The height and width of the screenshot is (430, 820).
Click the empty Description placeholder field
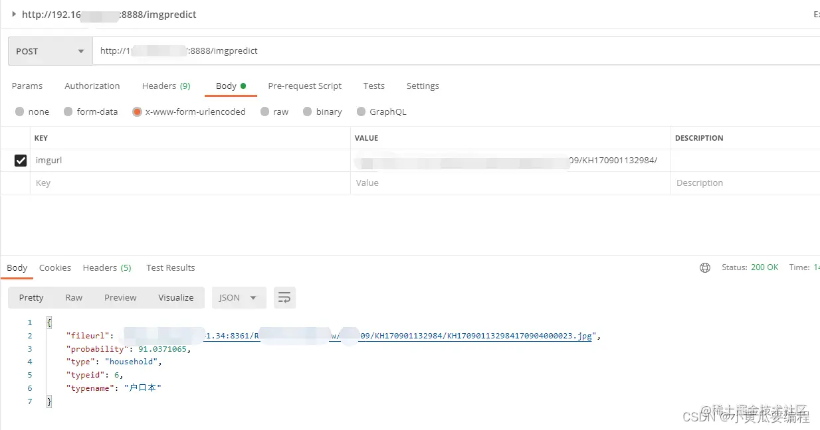746,183
